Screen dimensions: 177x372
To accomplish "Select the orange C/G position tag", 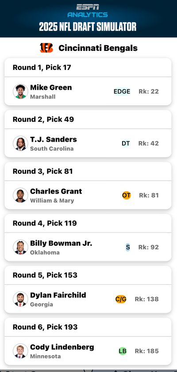I will 121,299.
